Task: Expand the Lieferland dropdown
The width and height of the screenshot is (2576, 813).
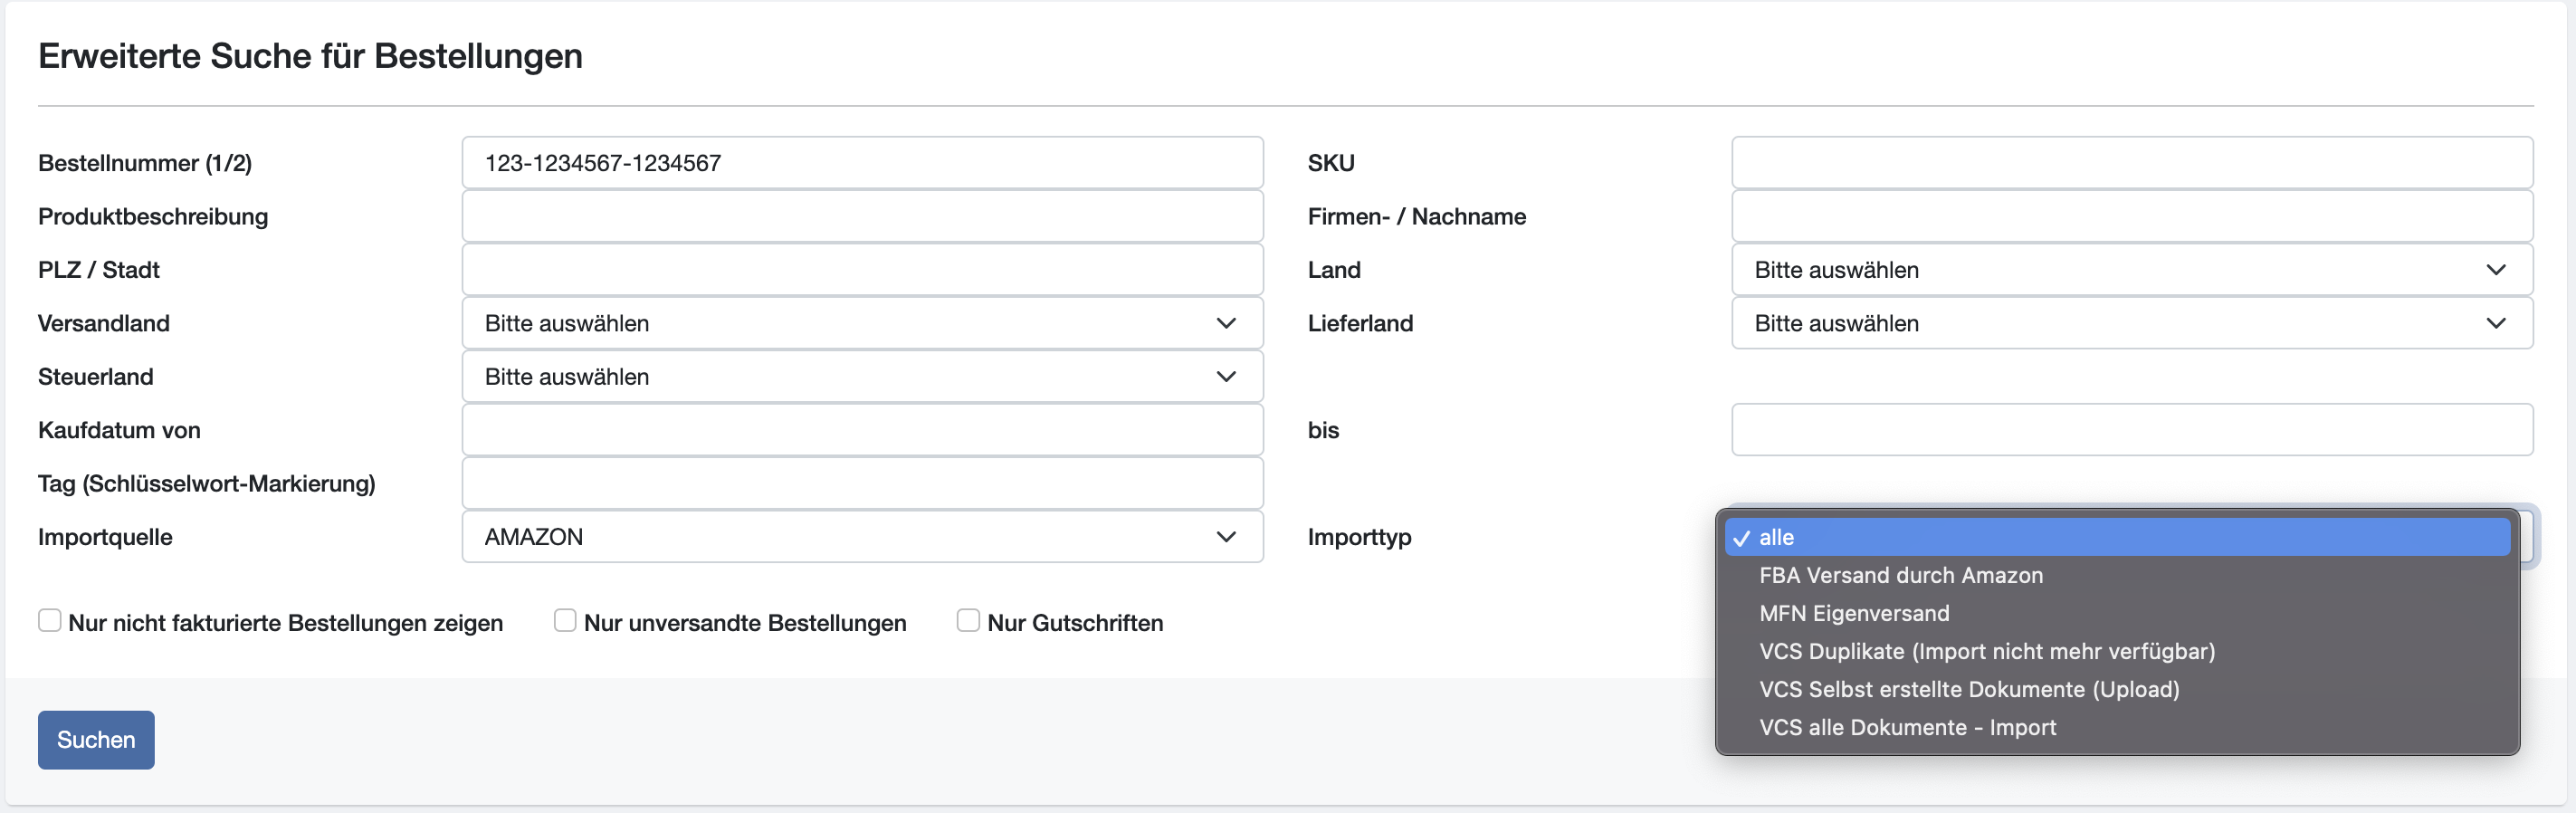Action: pyautogui.click(x=2131, y=323)
